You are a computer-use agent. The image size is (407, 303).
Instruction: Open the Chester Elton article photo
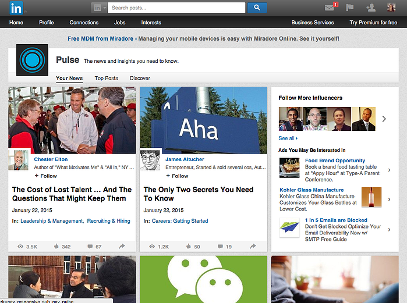coord(72,120)
